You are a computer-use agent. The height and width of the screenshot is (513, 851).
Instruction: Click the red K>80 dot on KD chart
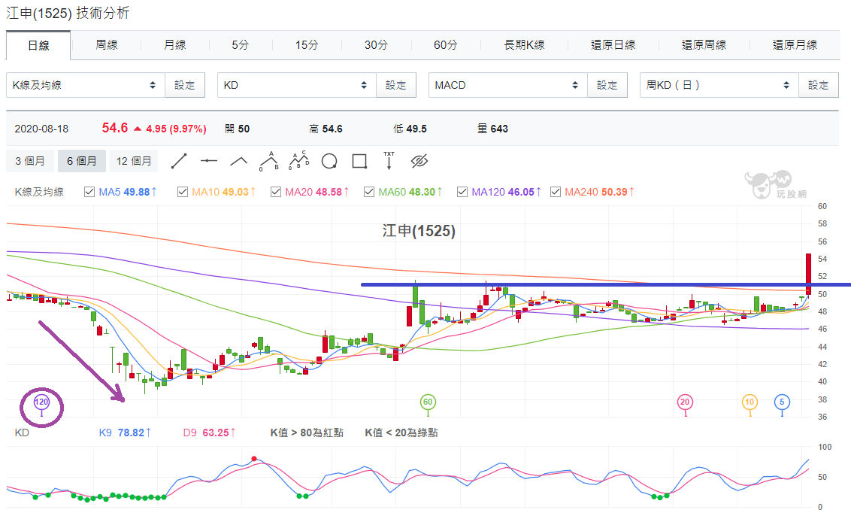[x=254, y=459]
